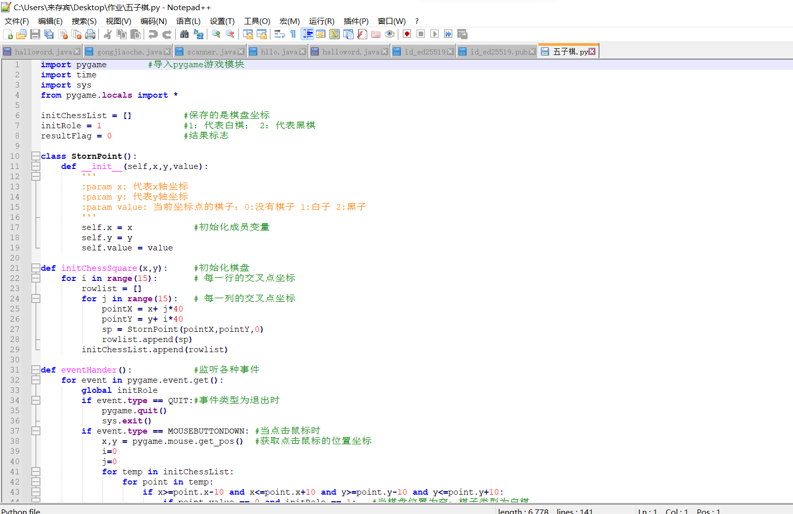Click the Open file folder icon
The height and width of the screenshot is (514, 793).
(x=21, y=34)
